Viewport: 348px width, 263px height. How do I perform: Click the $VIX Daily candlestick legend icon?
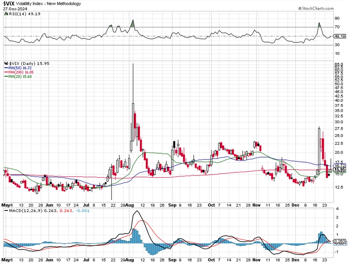click(x=7, y=64)
